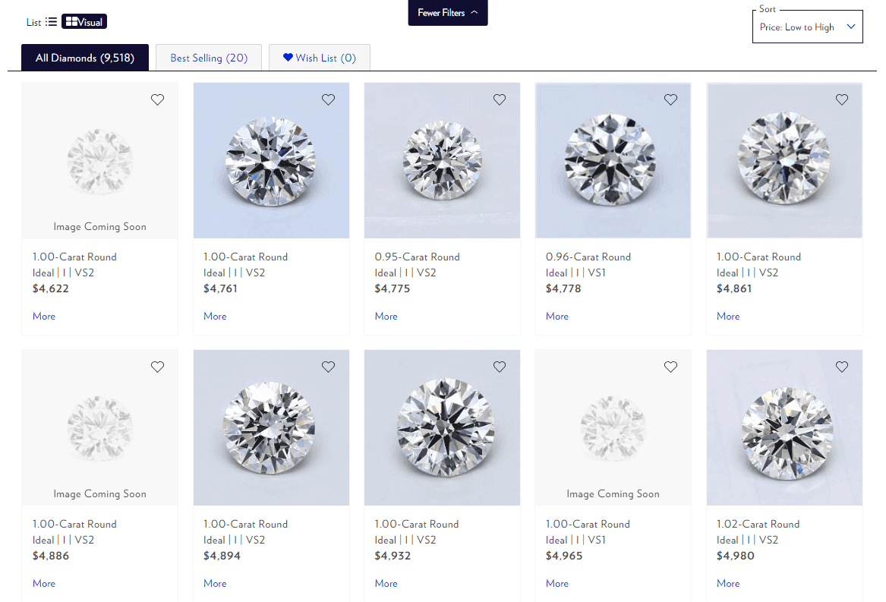Screen dimensions: 886x602
Task: Open the 1.00-Carat Round $4,761 diamond thumbnail
Action: pos(271,160)
